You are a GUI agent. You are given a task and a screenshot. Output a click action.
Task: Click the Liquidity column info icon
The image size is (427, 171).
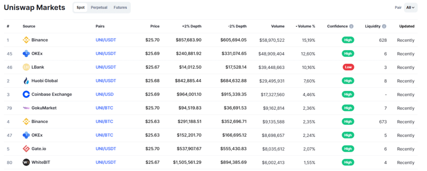coord(384,26)
